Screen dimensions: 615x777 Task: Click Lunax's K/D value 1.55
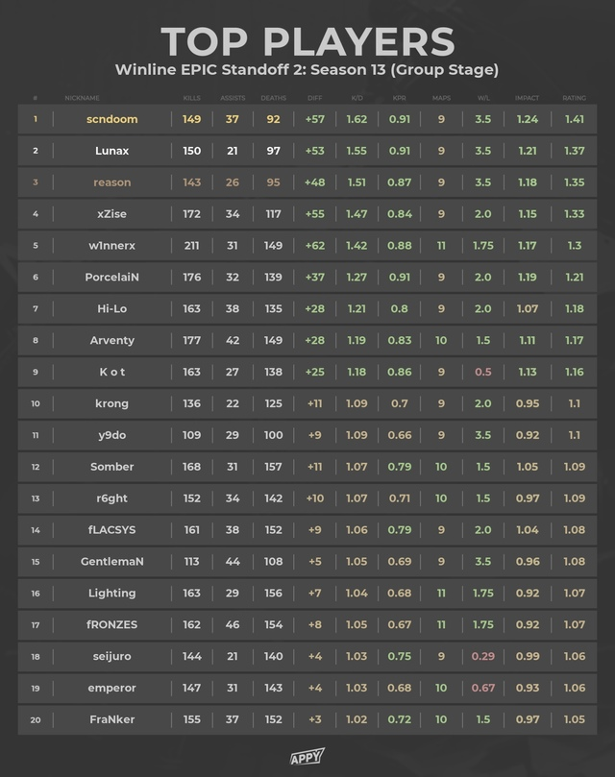(x=357, y=151)
